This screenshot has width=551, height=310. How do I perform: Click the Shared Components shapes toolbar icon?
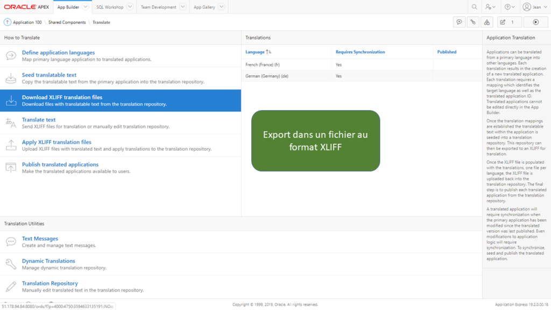(x=486, y=22)
